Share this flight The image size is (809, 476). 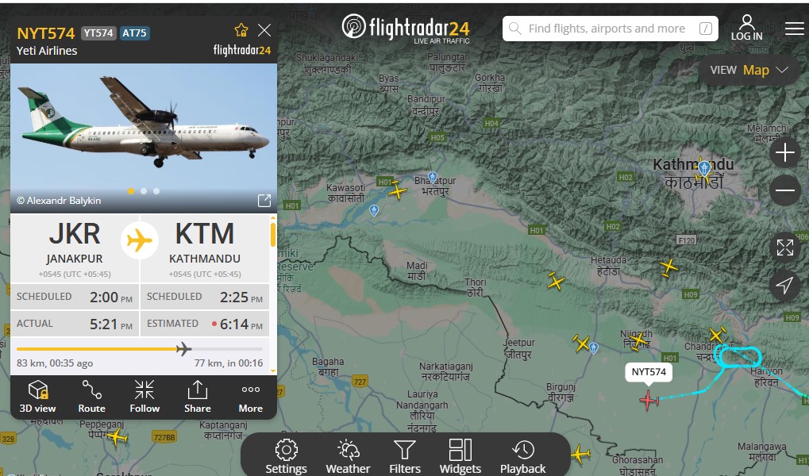198,397
